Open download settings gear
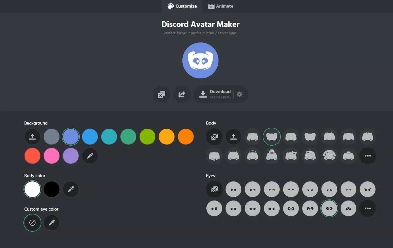 point(240,94)
